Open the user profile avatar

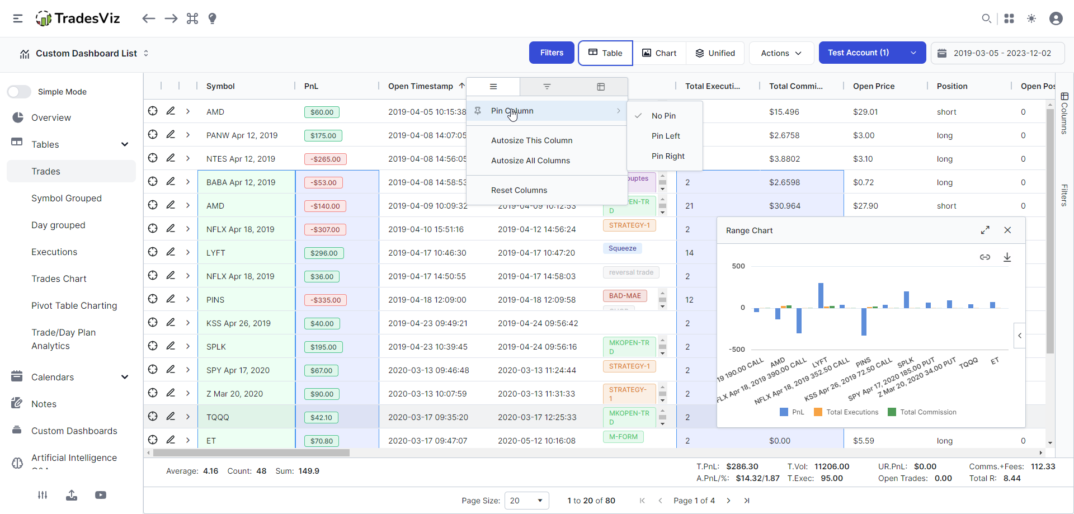[x=1056, y=18]
